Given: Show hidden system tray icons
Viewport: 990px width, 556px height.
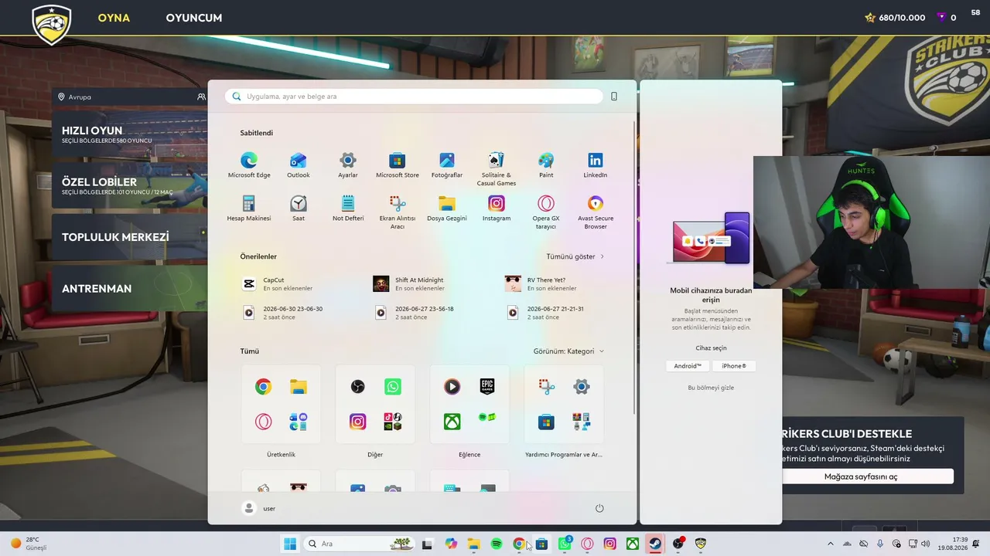Looking at the screenshot, I should point(831,544).
